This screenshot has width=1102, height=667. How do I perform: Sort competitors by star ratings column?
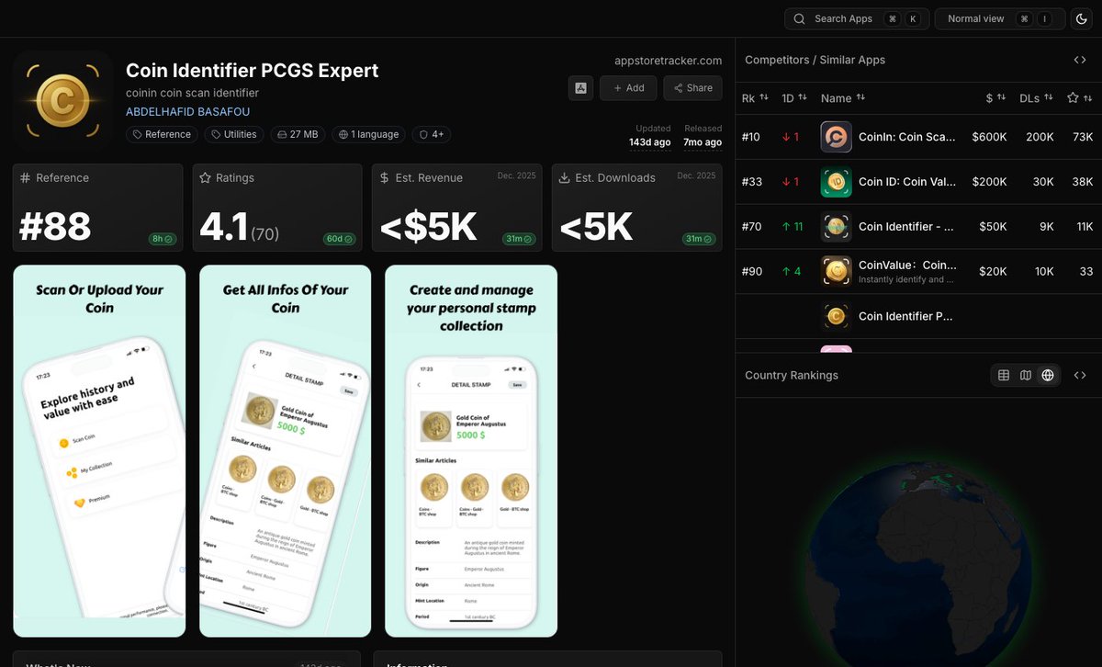click(x=1080, y=97)
